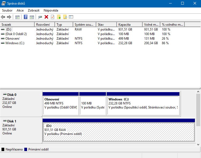Click the disk pane scrollbar down arrow
This screenshot has width=201, height=158.
(198, 145)
